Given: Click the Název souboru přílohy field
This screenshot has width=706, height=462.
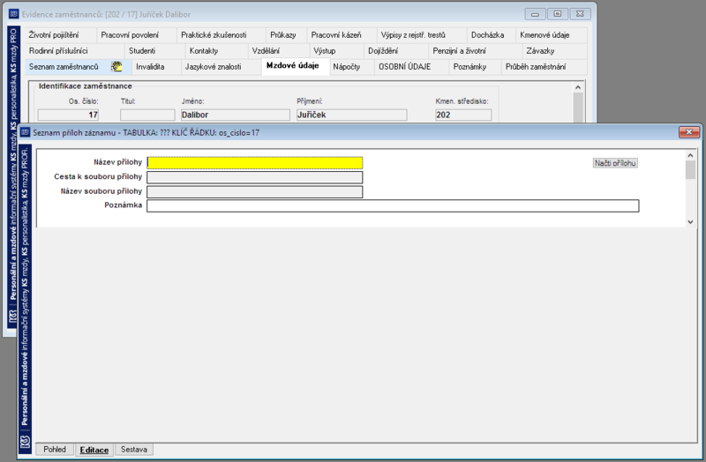Looking at the screenshot, I should 255,192.
